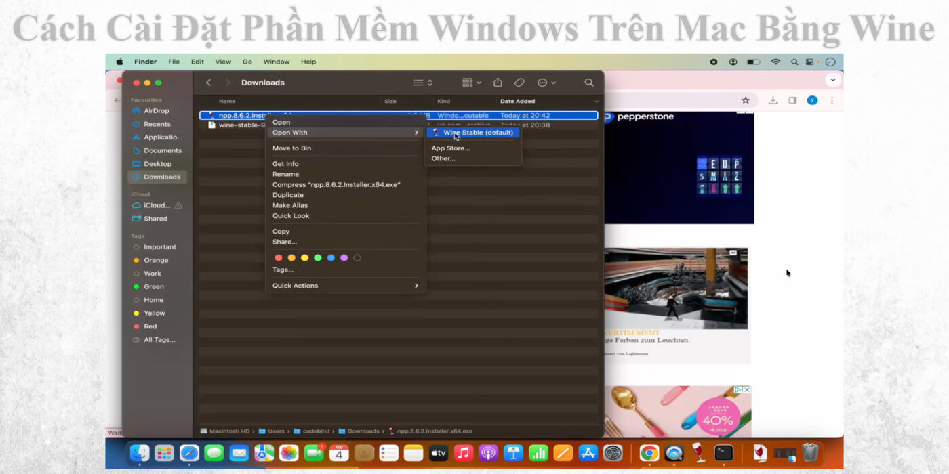Viewport: 949px width, 474px height.
Task: Open the Shared folder in sidebar
Action: click(157, 219)
